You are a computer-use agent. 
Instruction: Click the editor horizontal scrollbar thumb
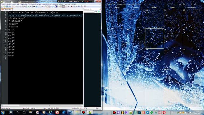pos(50,105)
